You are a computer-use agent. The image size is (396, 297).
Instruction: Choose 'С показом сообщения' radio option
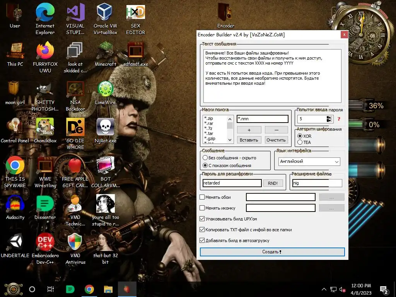(x=205, y=166)
